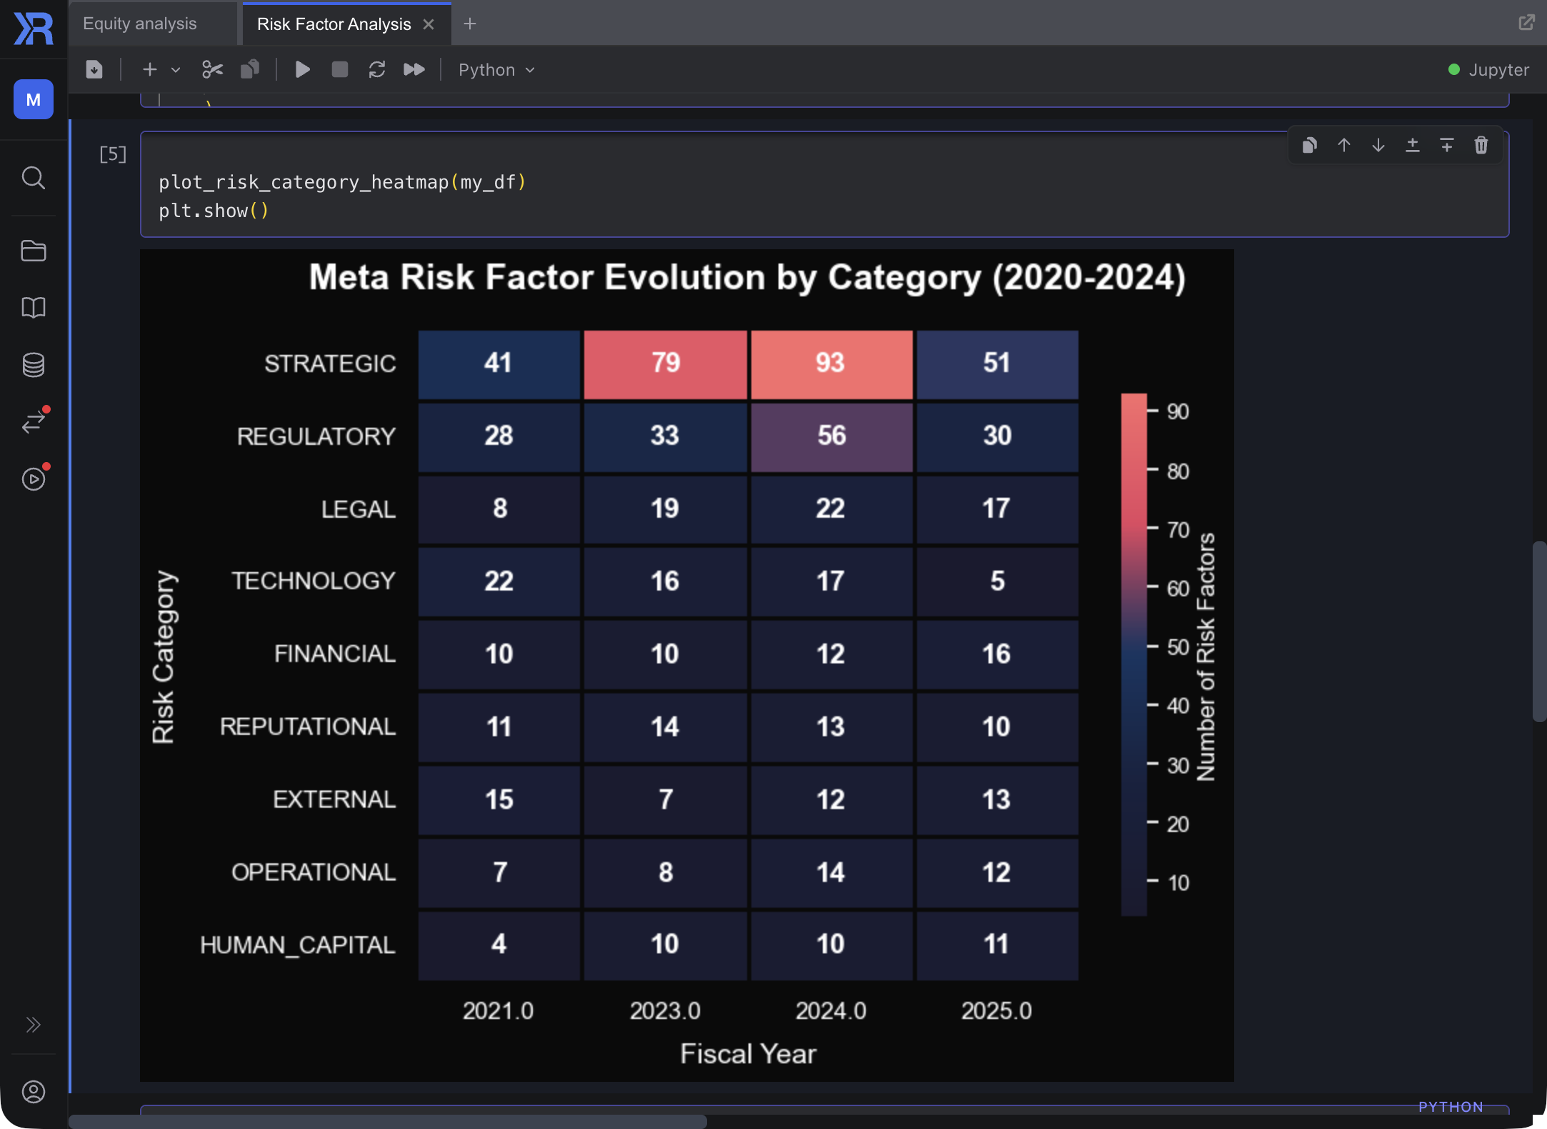The image size is (1547, 1129).
Task: Open the file browser from the sidebar
Action: pos(33,251)
